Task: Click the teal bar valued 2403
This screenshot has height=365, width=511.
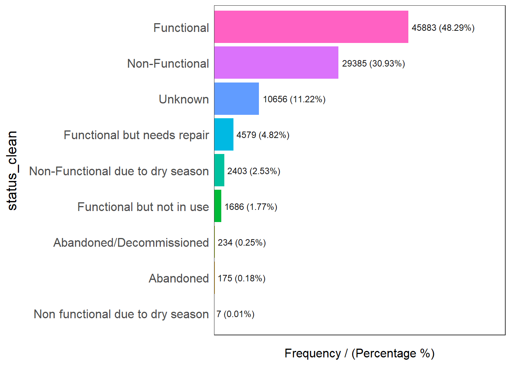Action: [219, 170]
